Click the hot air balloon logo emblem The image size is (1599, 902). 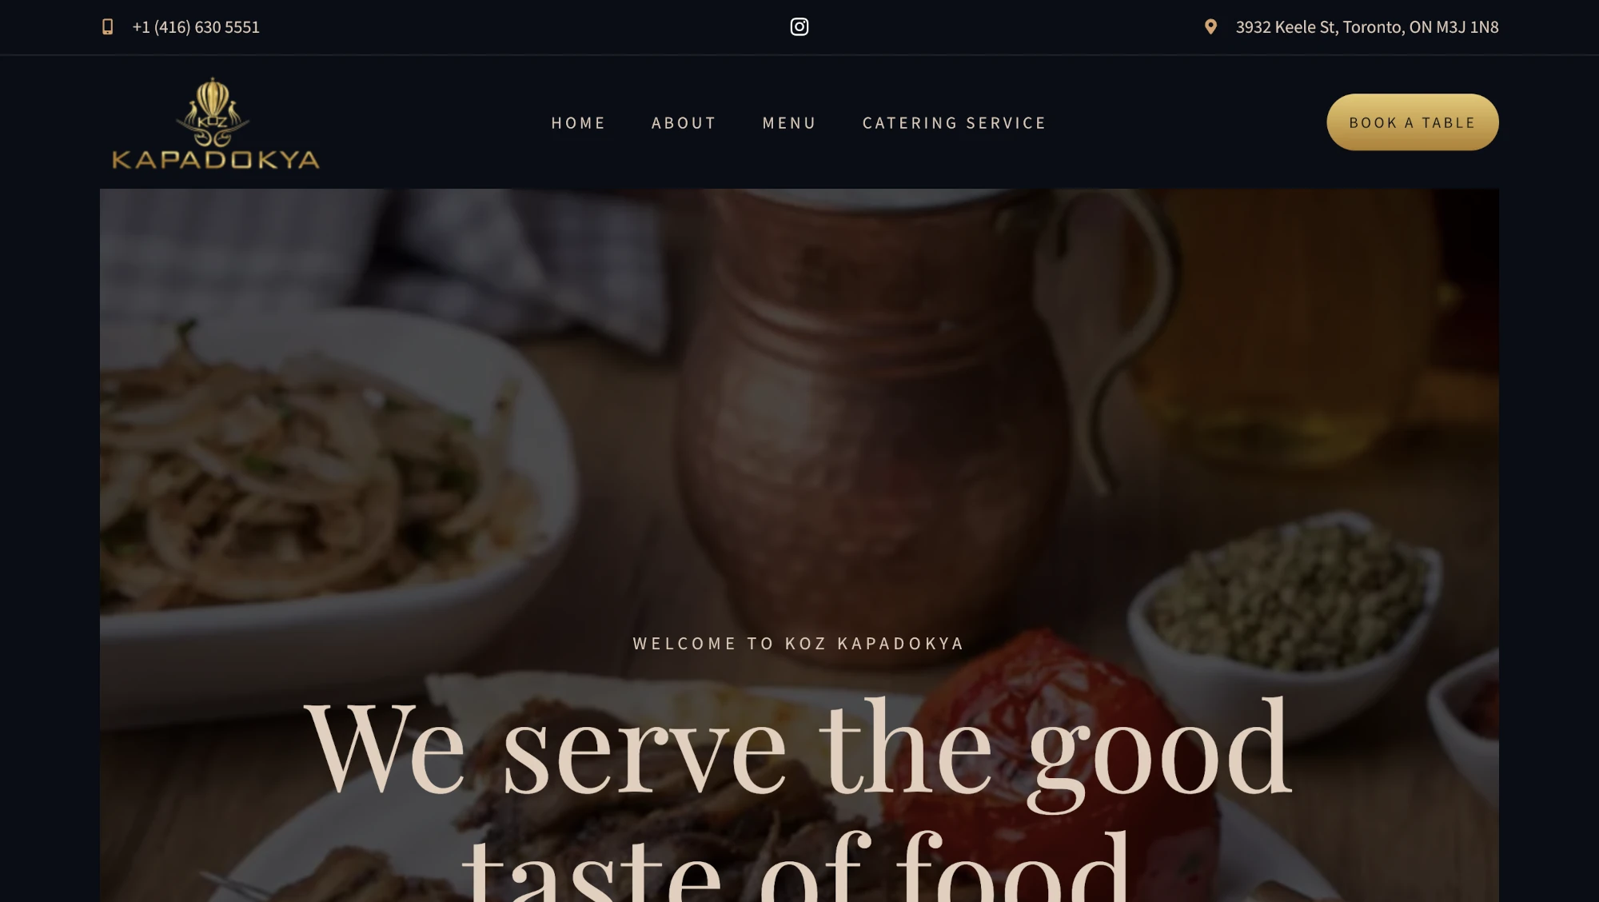click(x=213, y=110)
